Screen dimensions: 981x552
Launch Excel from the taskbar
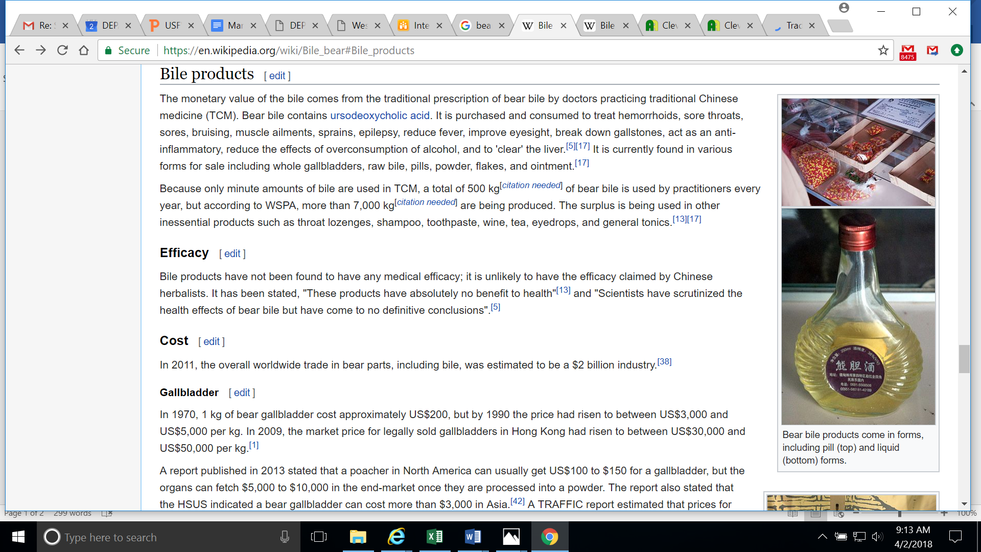pos(434,537)
